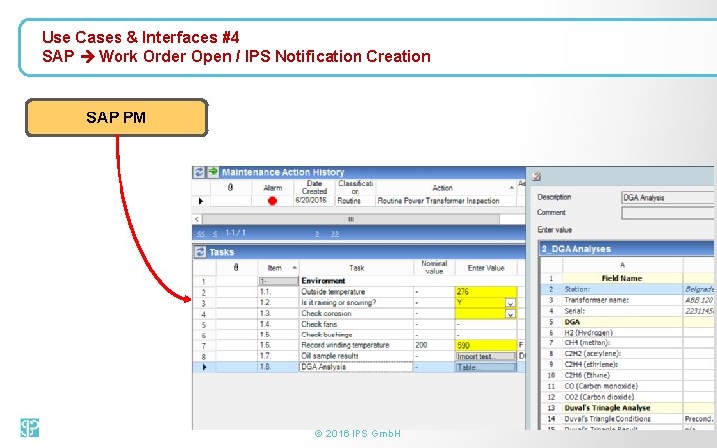The height and width of the screenshot is (448, 717).
Task: Go to the first page of records
Action: 201,234
